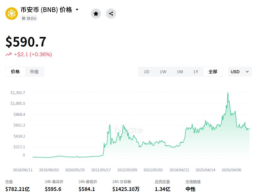Select the 1D time range
The image size is (257, 196).
pos(147,72)
